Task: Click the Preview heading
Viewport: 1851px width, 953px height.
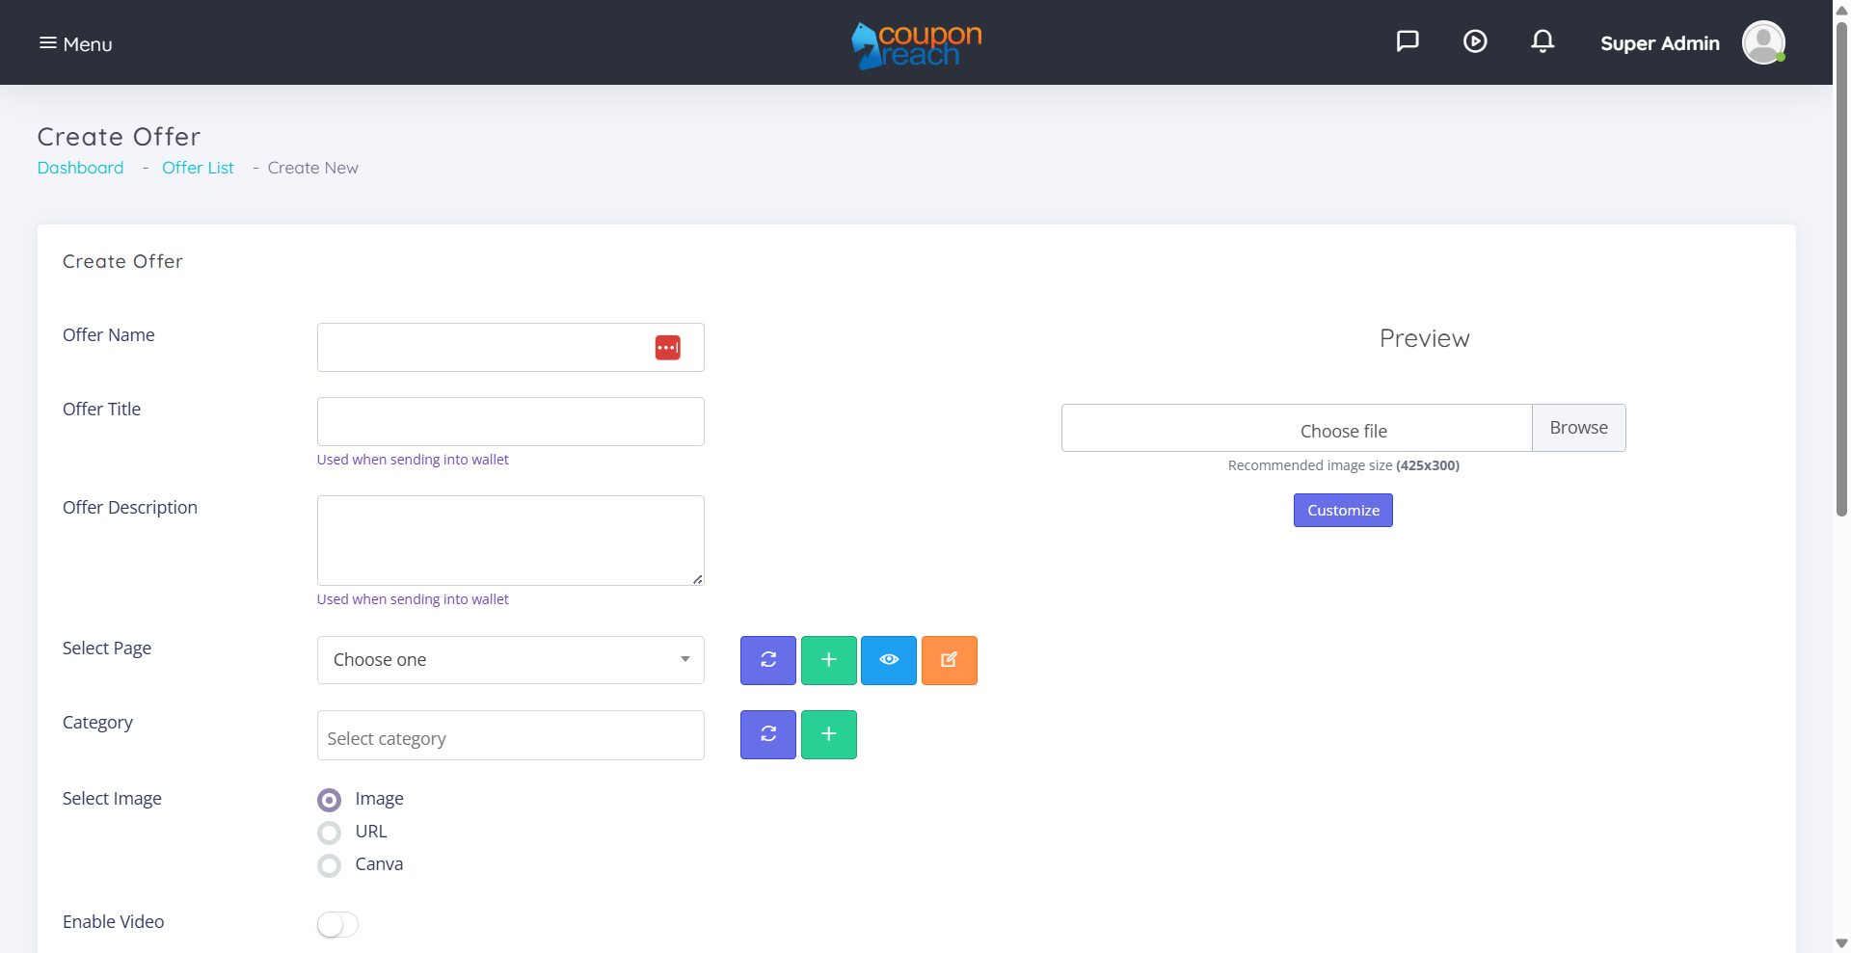Action: 1424,338
